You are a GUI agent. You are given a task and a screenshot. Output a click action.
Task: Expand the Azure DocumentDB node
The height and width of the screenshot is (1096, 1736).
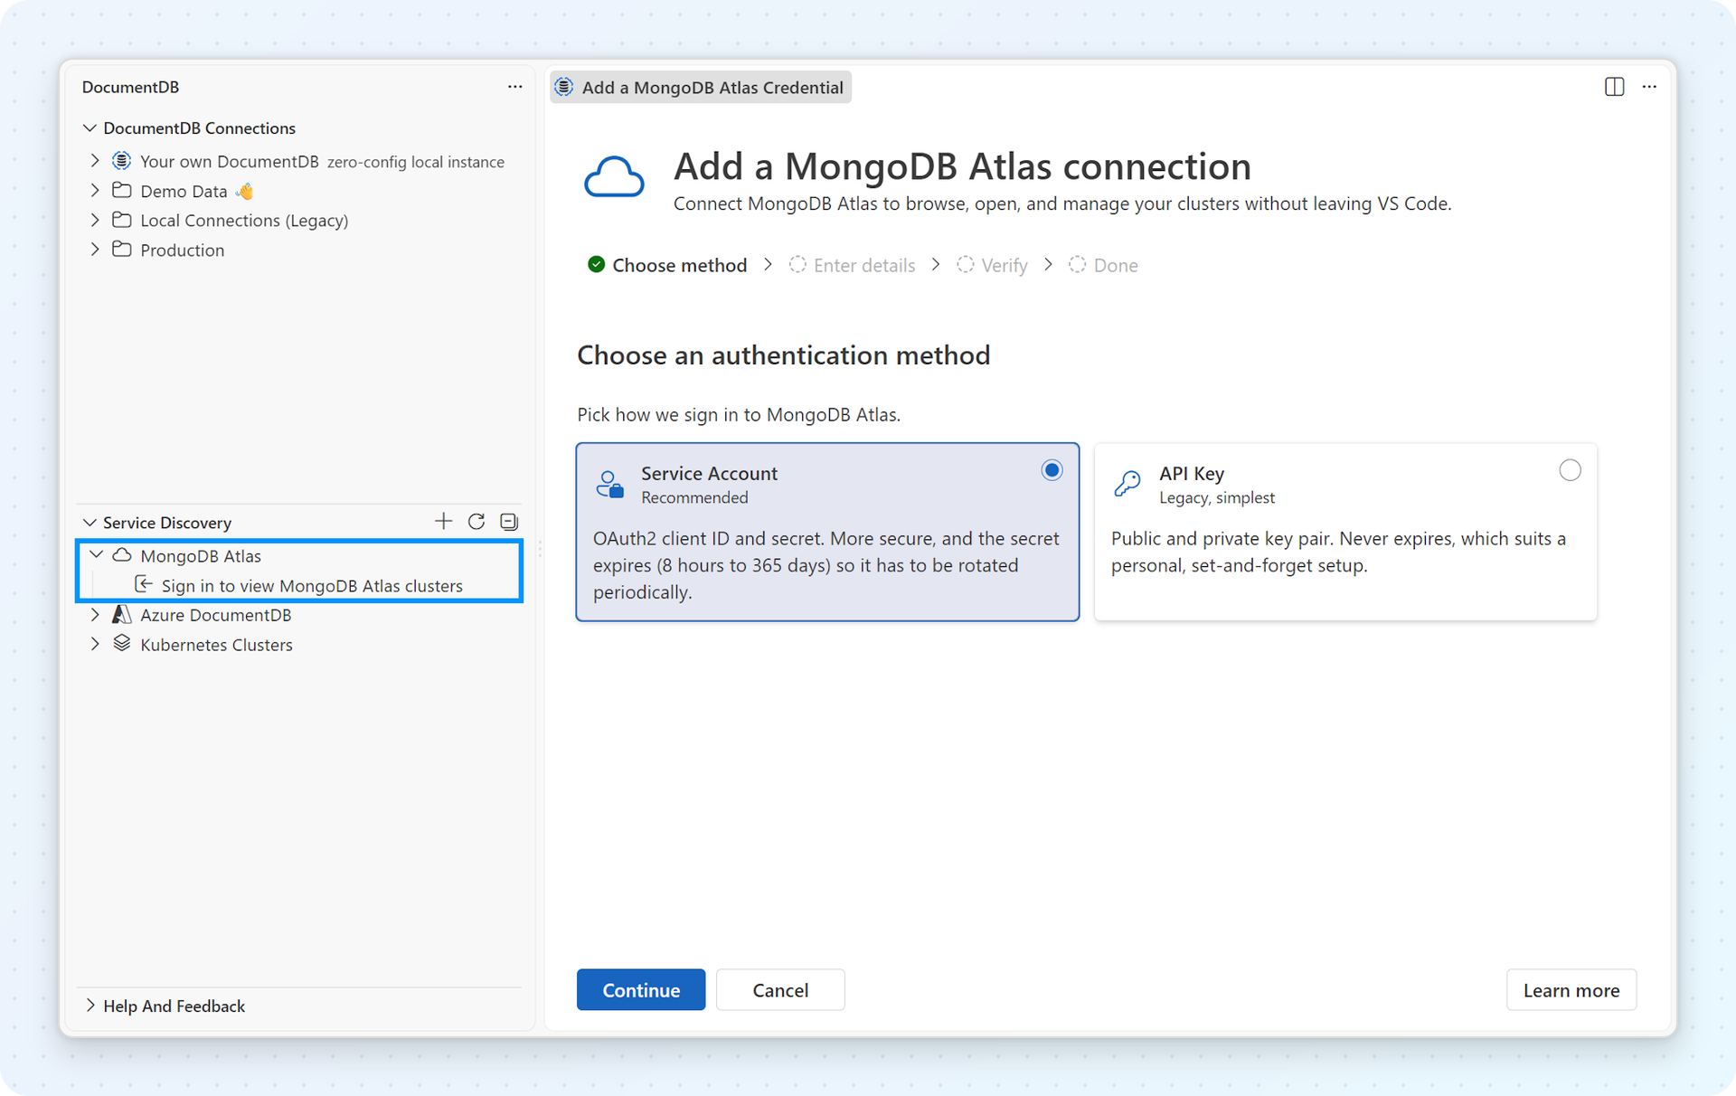pyautogui.click(x=95, y=615)
